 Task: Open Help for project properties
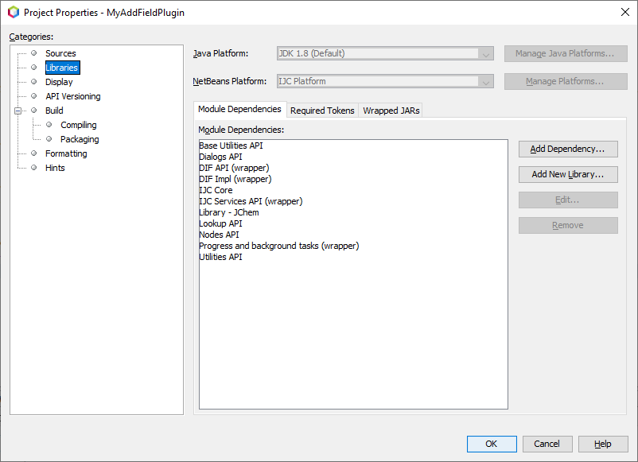602,444
